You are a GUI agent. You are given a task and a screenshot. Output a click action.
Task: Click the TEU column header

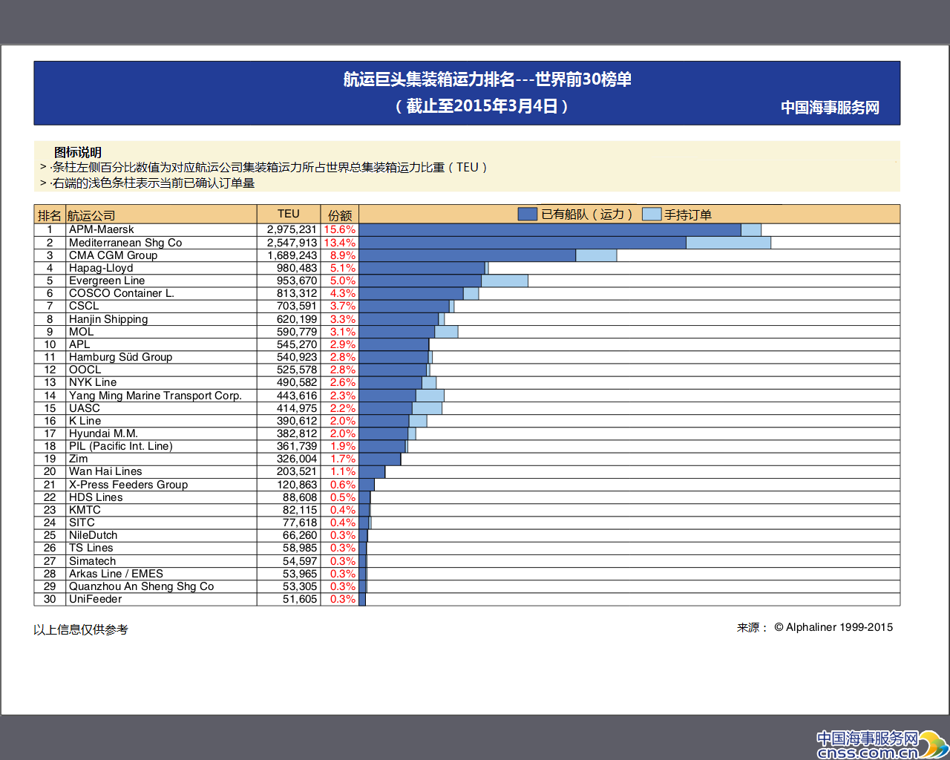[289, 214]
